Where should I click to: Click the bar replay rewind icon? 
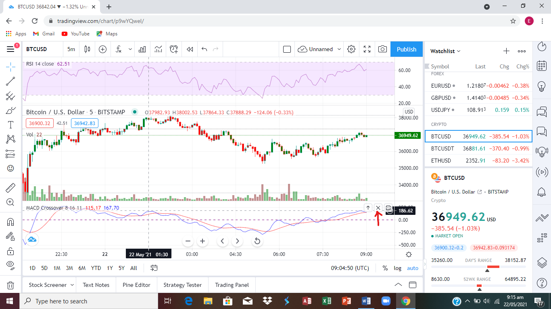pos(190,49)
